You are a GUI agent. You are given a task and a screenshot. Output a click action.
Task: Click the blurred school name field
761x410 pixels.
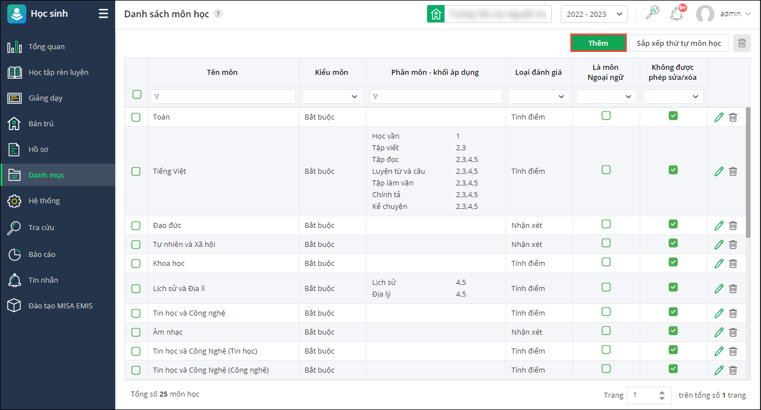click(498, 14)
